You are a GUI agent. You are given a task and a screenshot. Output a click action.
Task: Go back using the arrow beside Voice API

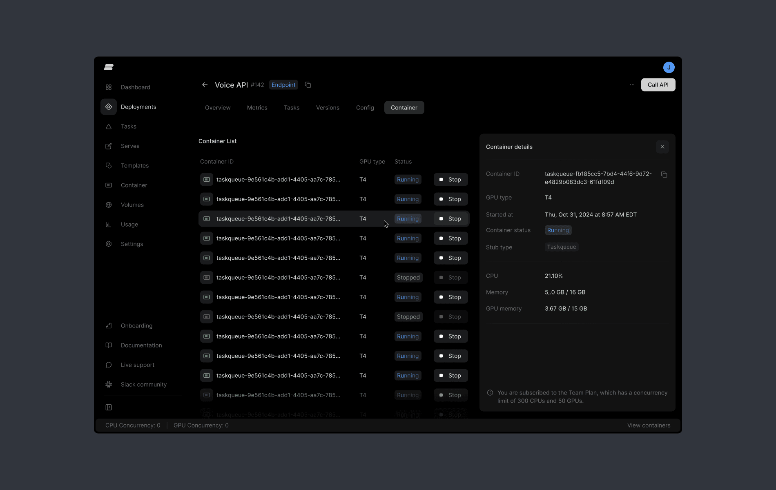coord(205,85)
